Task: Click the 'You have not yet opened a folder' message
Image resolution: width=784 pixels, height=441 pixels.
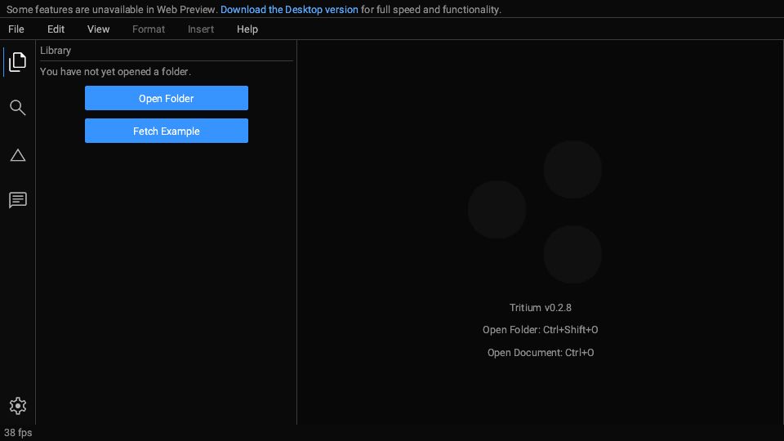Action: (115, 72)
